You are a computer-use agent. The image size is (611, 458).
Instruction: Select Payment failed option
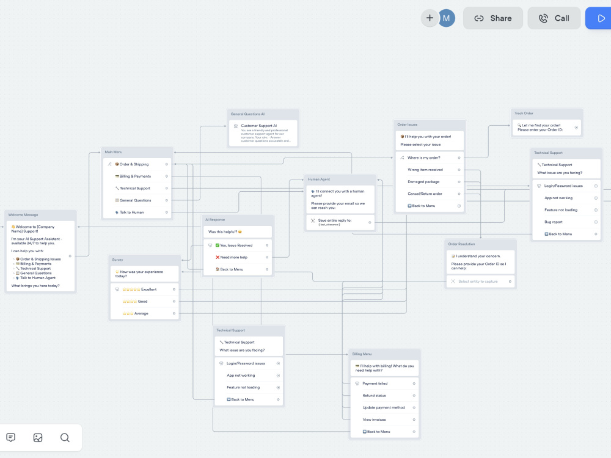(x=384, y=383)
